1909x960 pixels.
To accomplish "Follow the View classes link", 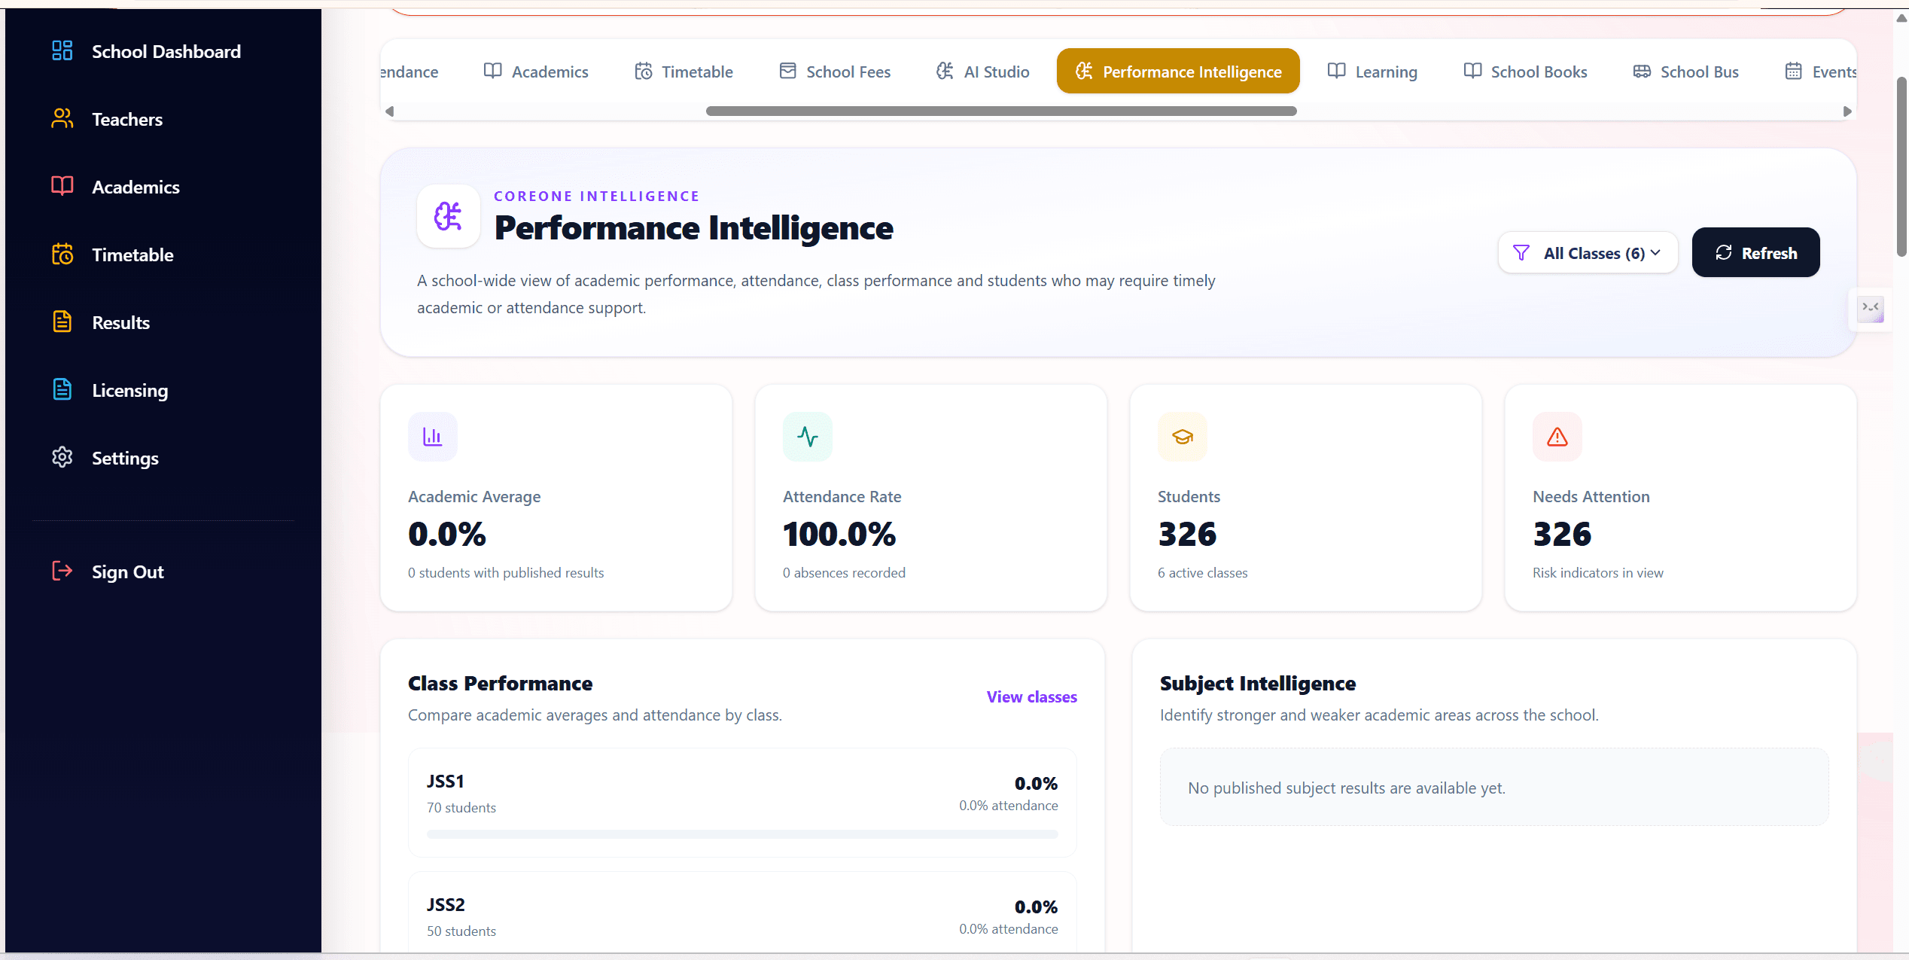I will [1031, 697].
